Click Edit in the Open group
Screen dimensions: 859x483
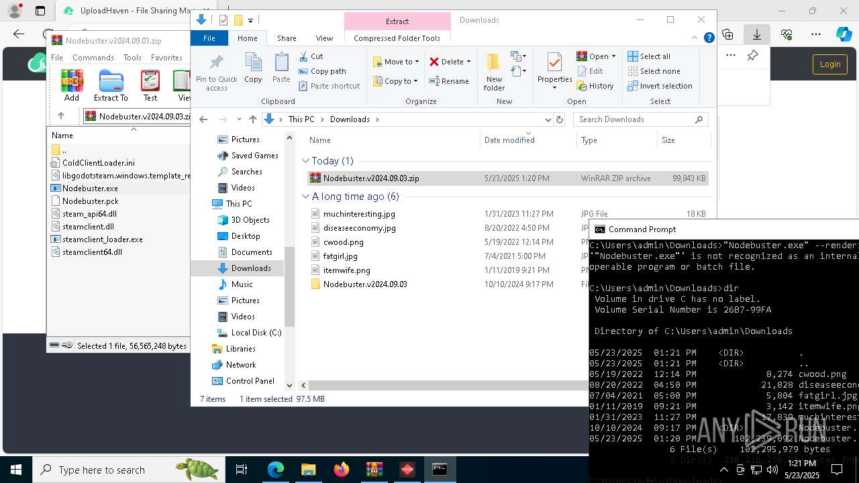click(x=589, y=71)
